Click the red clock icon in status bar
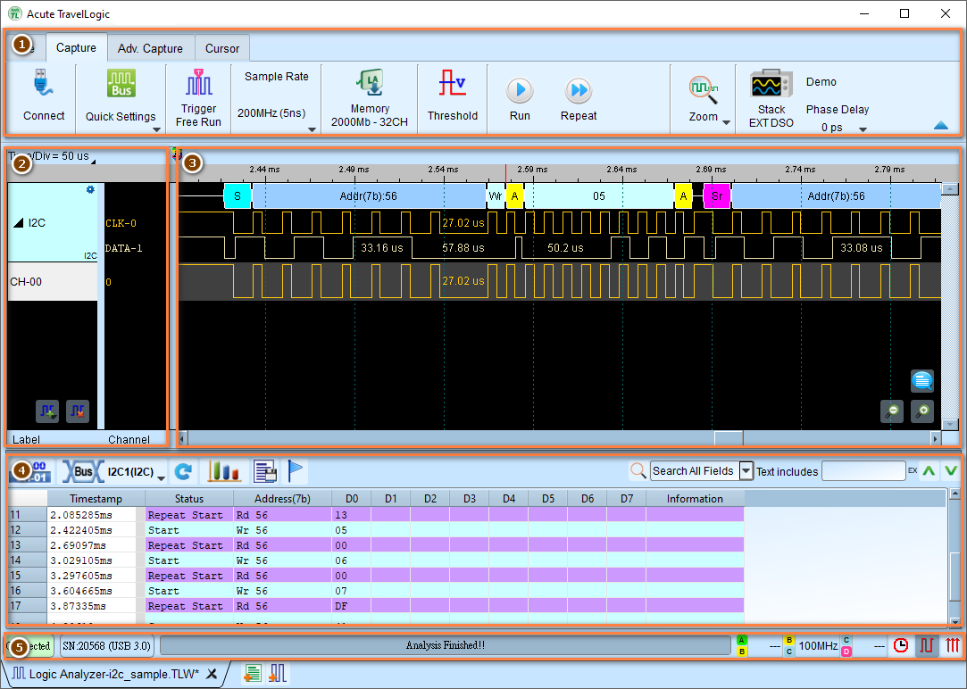967x689 pixels. (901, 645)
